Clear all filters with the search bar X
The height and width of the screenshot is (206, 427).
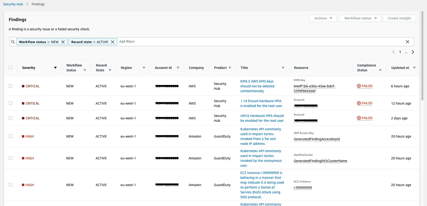point(407,42)
